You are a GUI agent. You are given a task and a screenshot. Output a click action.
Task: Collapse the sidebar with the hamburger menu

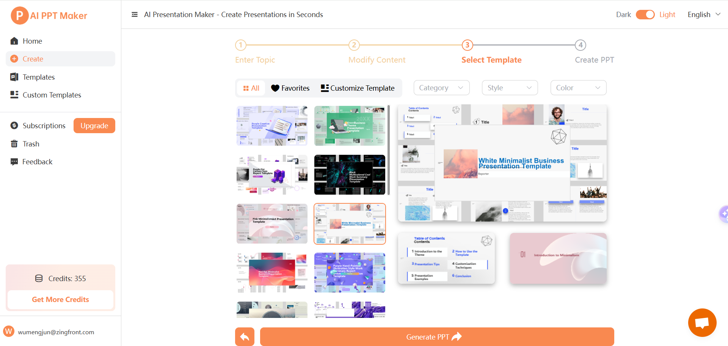tap(135, 14)
